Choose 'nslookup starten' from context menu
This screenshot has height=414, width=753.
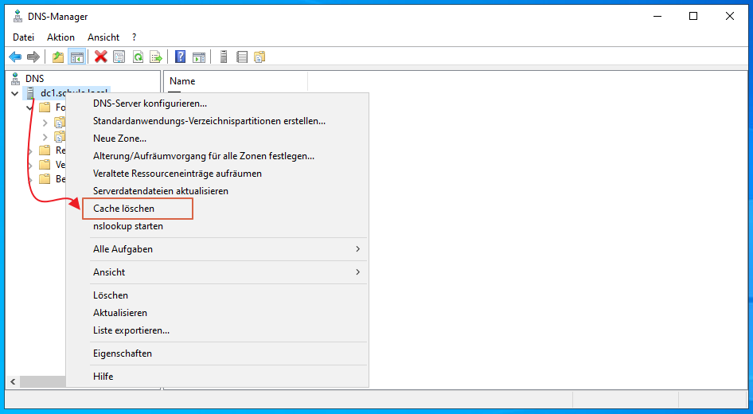(217, 226)
